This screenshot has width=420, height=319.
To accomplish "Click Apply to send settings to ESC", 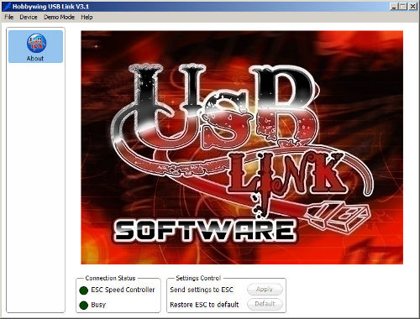I will click(x=265, y=290).
